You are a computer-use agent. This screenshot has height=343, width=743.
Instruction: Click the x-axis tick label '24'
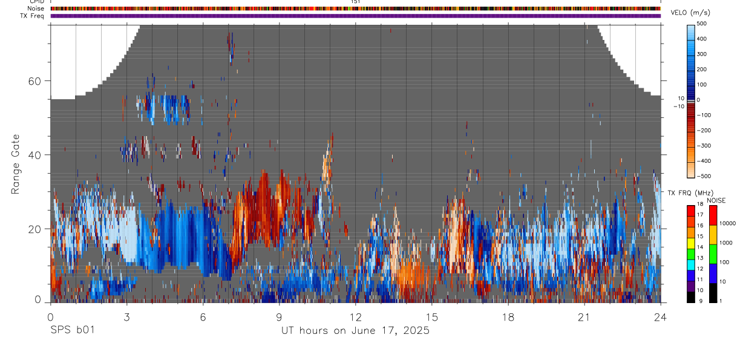point(661,317)
